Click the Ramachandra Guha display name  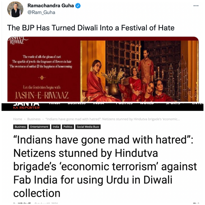51,6
